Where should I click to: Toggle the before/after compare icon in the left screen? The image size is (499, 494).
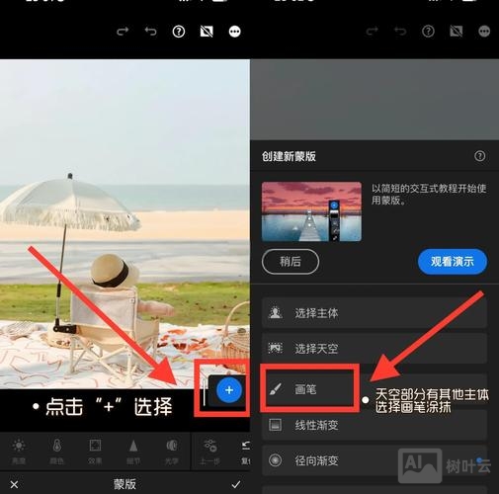(x=207, y=32)
